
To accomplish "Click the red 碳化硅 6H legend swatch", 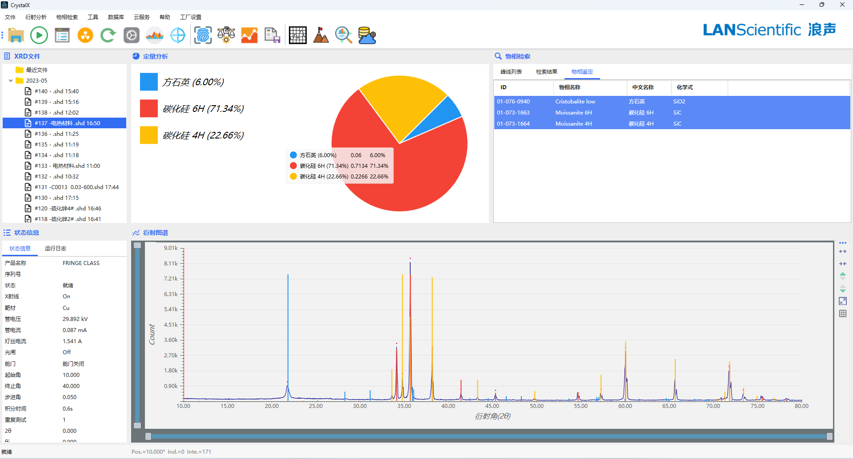I will [149, 109].
